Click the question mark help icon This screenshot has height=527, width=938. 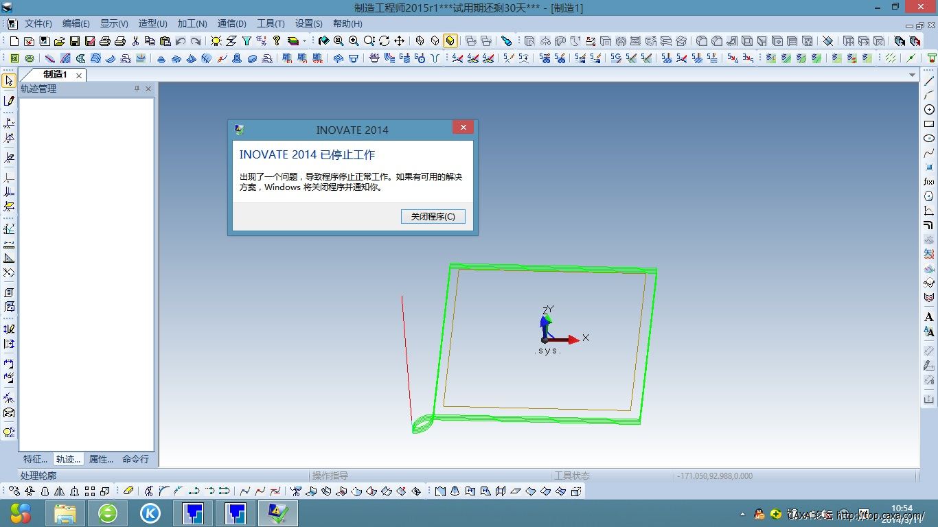[x=277, y=41]
